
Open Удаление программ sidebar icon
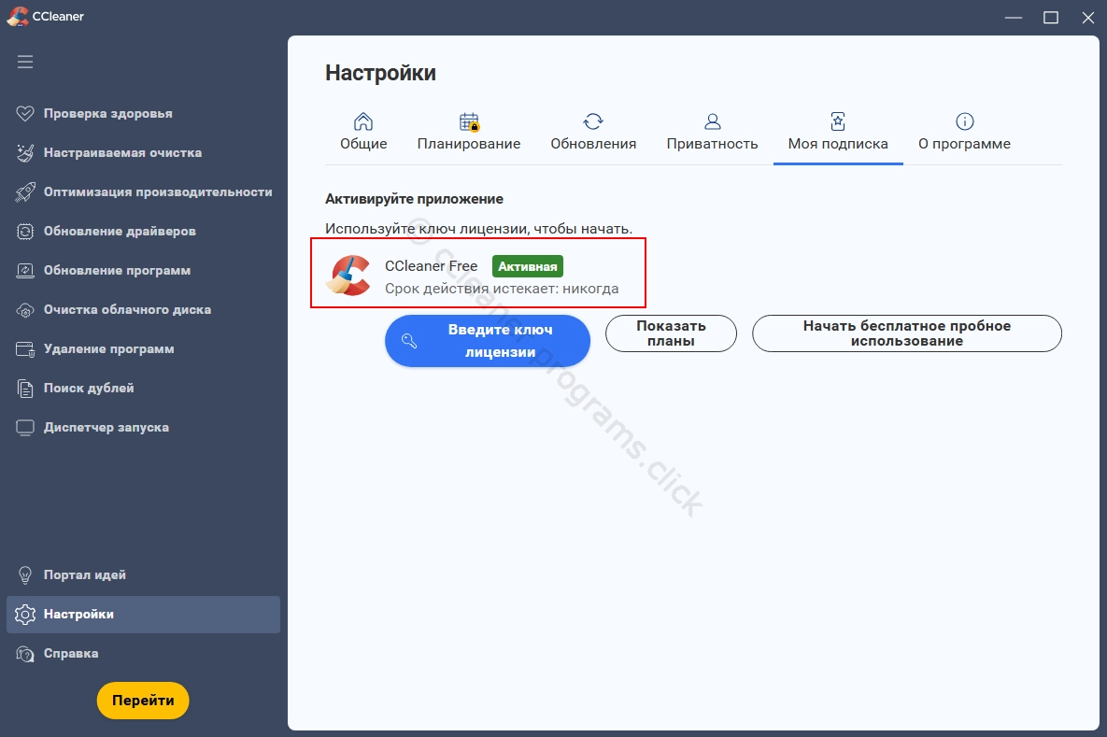click(26, 349)
